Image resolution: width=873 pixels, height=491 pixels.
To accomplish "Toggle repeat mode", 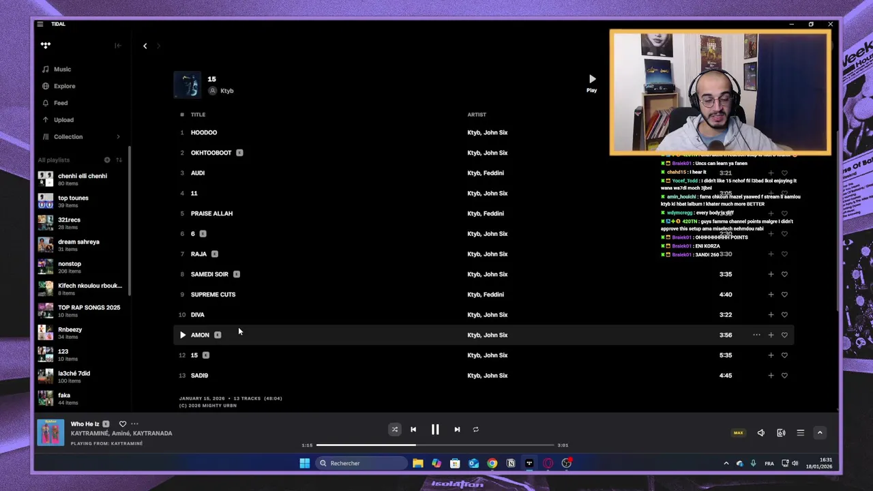I will pos(476,430).
